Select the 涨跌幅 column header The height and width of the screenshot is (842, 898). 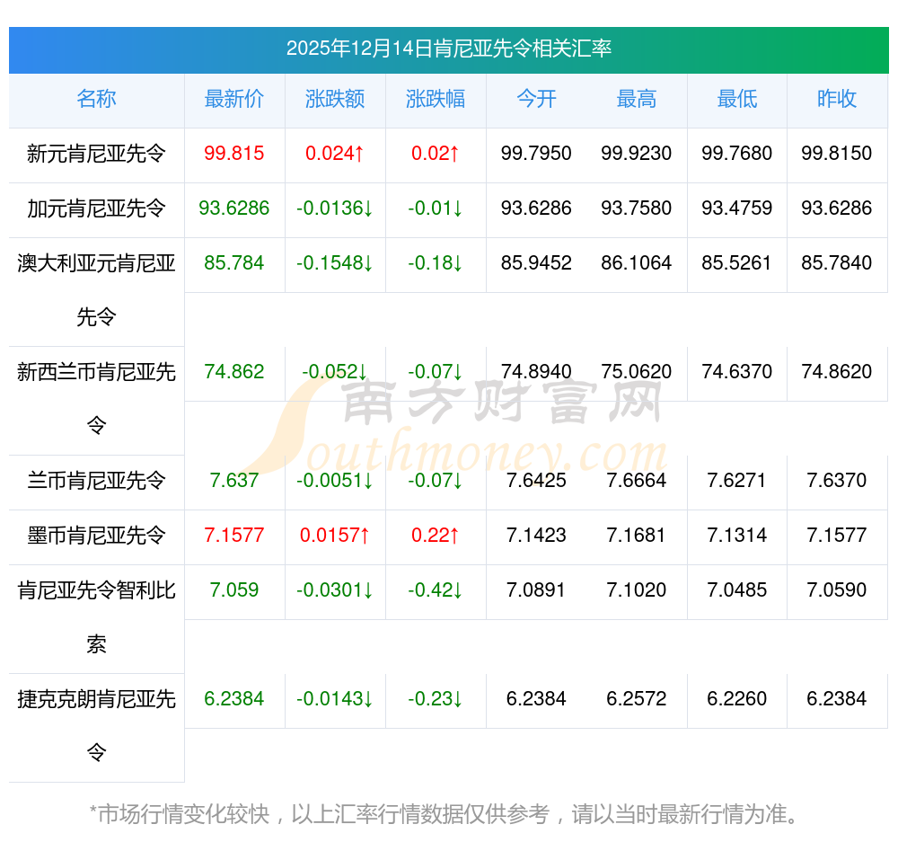click(x=436, y=99)
